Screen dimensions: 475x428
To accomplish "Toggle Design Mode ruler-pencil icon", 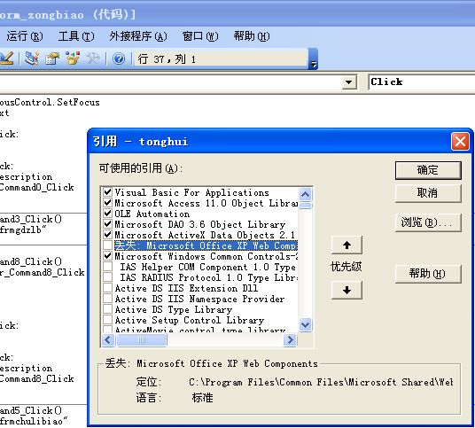I will pos(7,58).
